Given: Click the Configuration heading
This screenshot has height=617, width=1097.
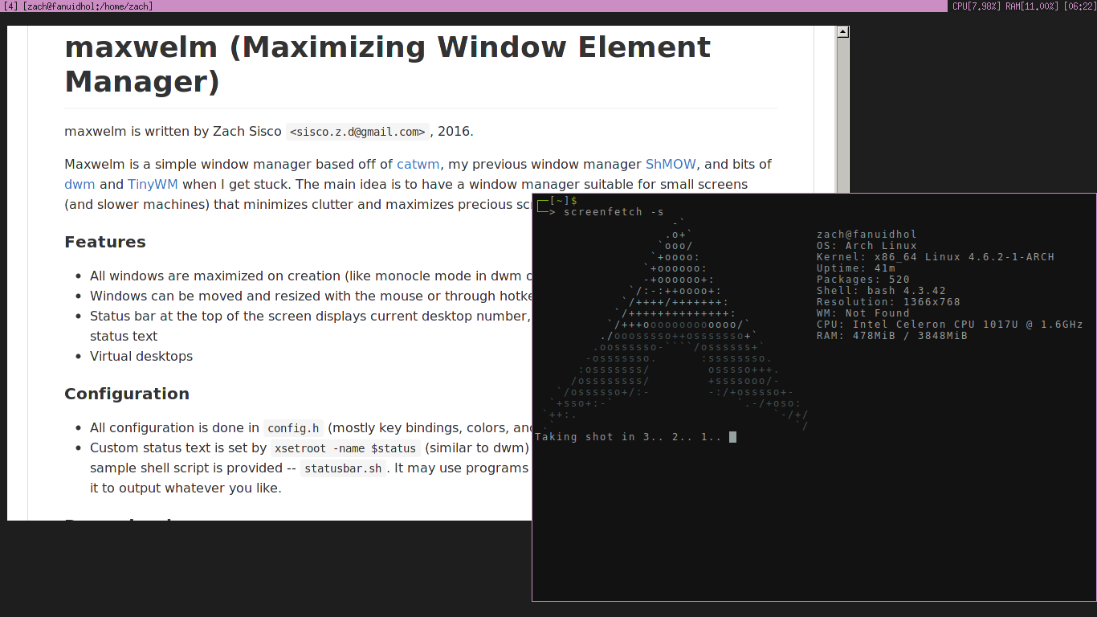Looking at the screenshot, I should tap(127, 394).
